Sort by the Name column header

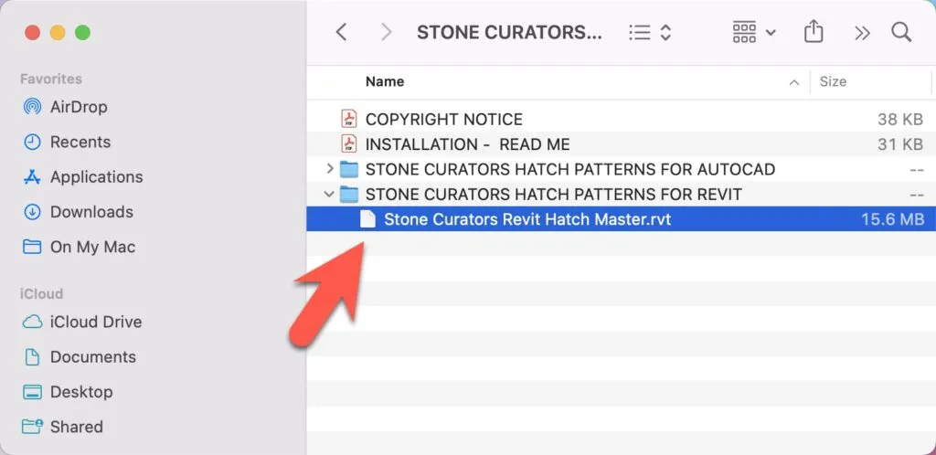385,81
